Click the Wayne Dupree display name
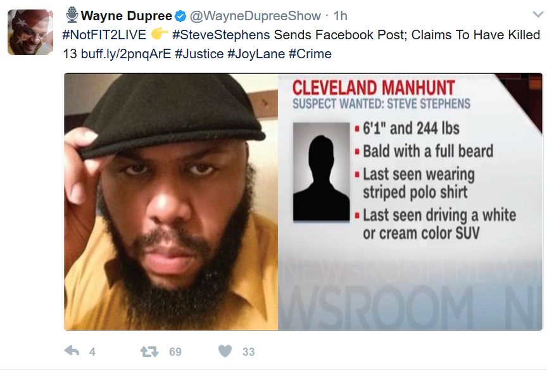The image size is (547, 371). pos(126,16)
